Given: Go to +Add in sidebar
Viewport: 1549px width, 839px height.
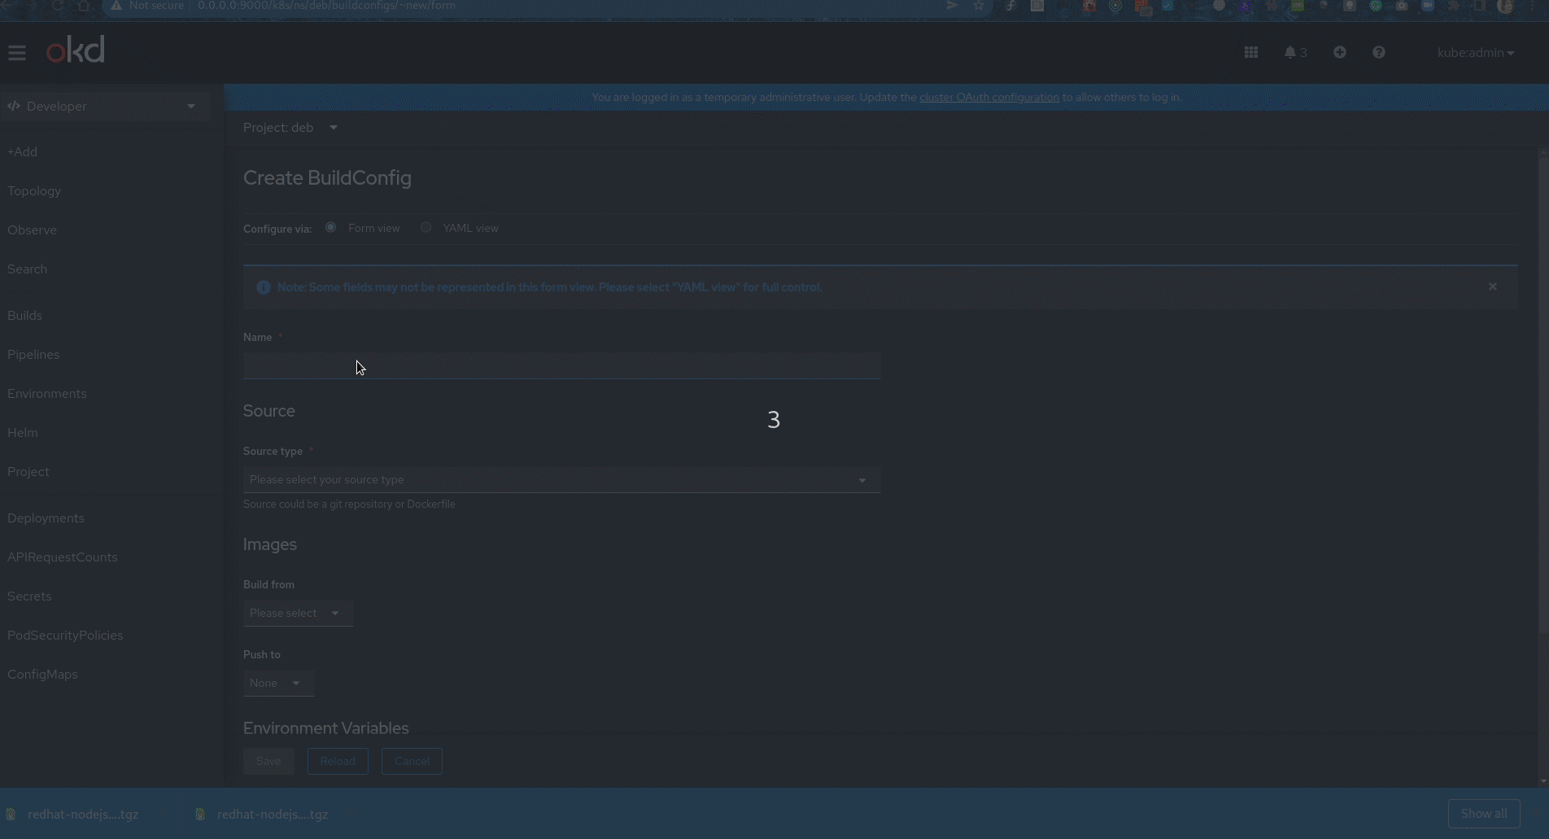Looking at the screenshot, I should click(22, 151).
